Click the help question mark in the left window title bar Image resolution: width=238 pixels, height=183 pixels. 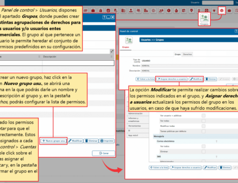click(x=104, y=17)
